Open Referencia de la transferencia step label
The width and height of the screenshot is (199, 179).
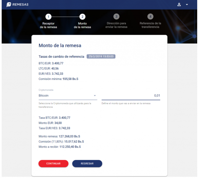click(x=150, y=25)
